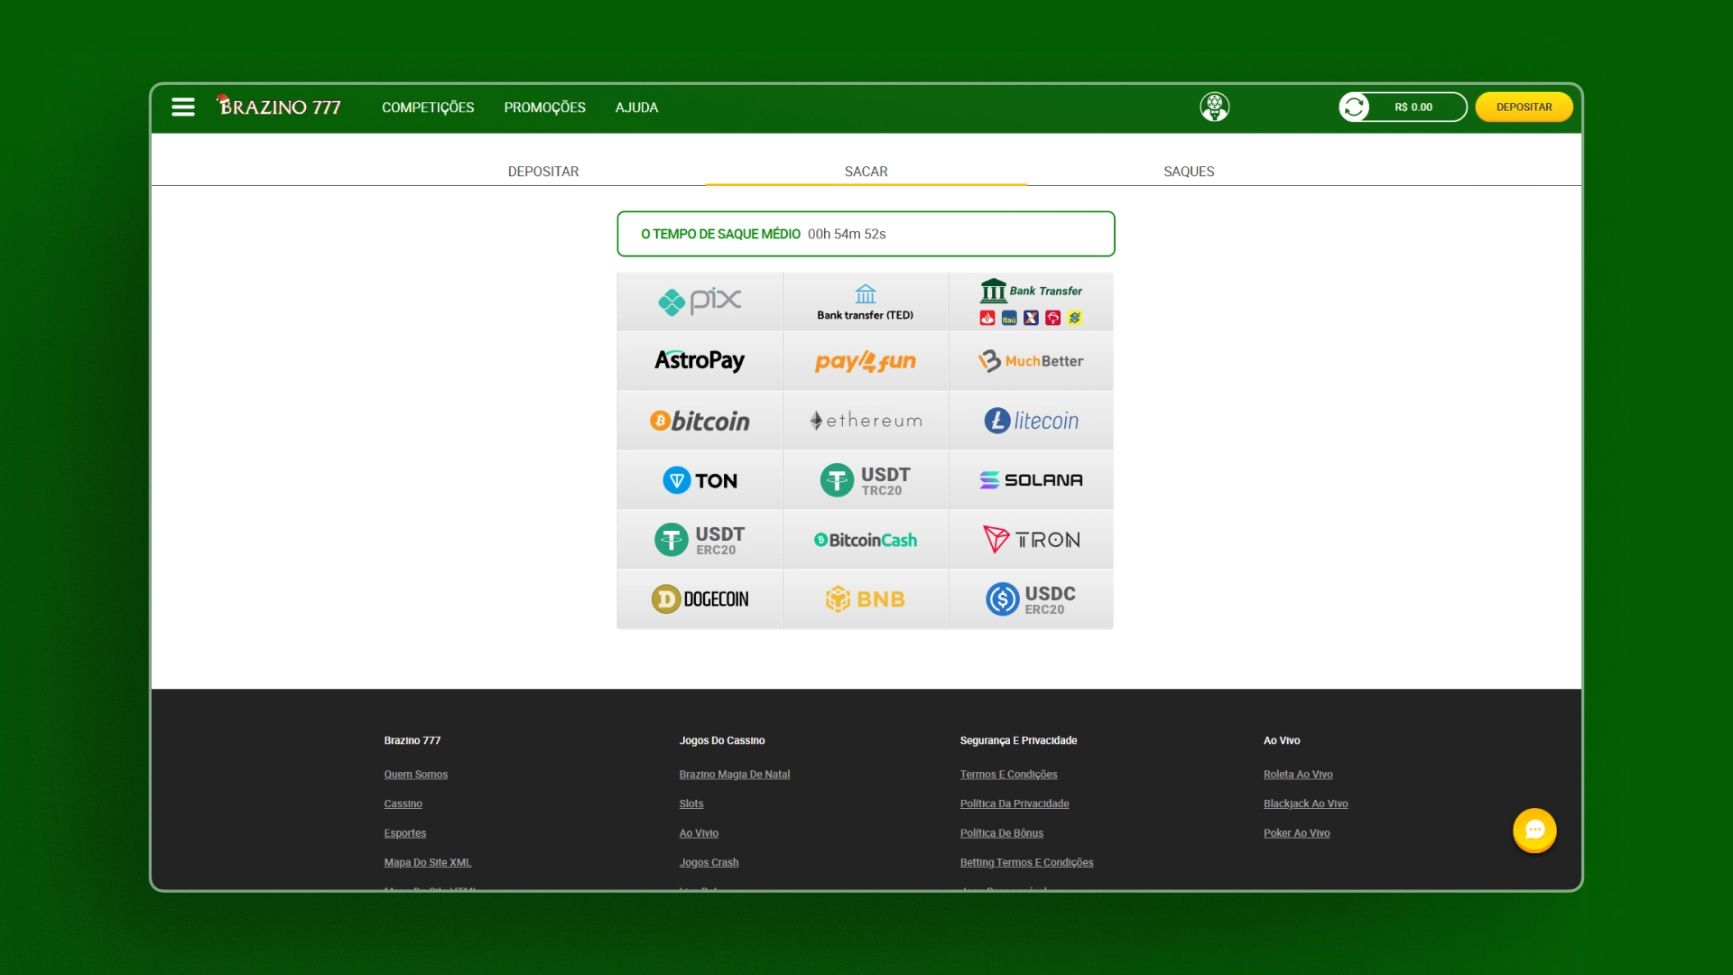Click the Jogos Do Cassino footer heading
Viewport: 1733px width, 975px height.
point(722,740)
